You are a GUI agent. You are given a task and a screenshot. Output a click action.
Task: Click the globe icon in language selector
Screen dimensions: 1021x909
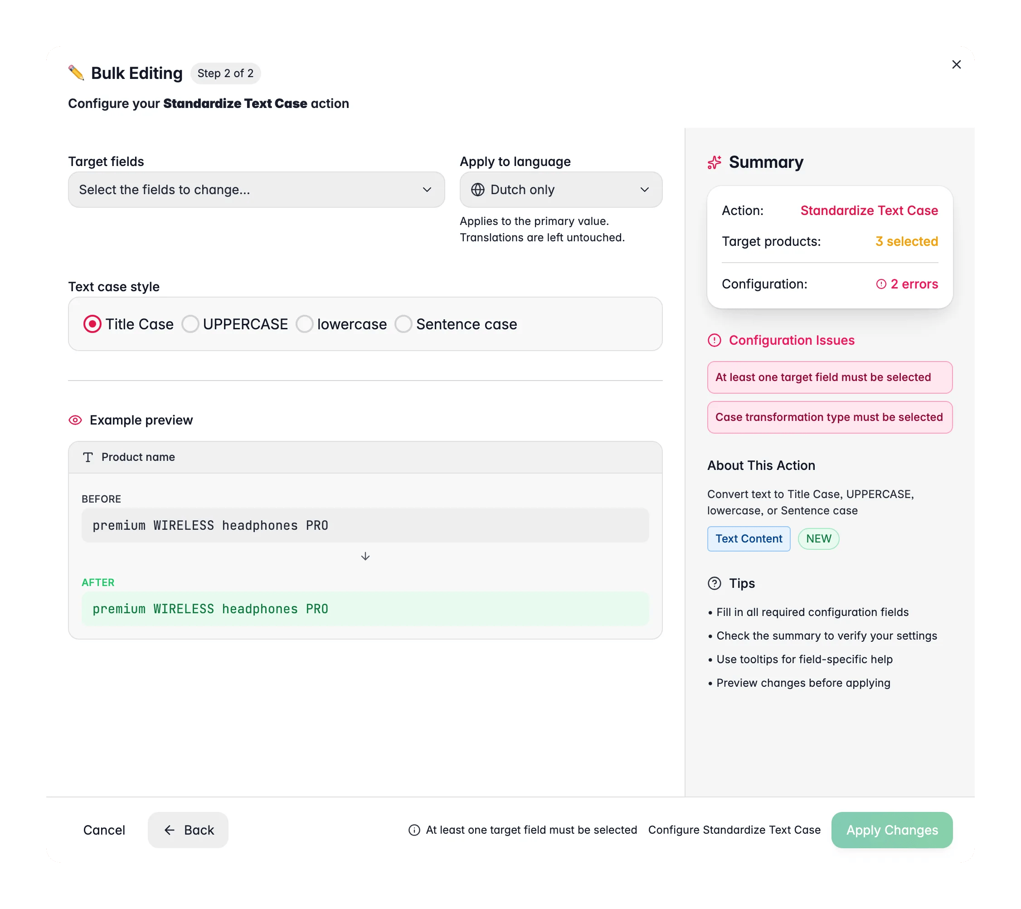pos(477,190)
